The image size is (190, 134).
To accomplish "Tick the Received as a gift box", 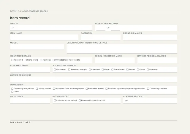I will (x=69, y=70).
